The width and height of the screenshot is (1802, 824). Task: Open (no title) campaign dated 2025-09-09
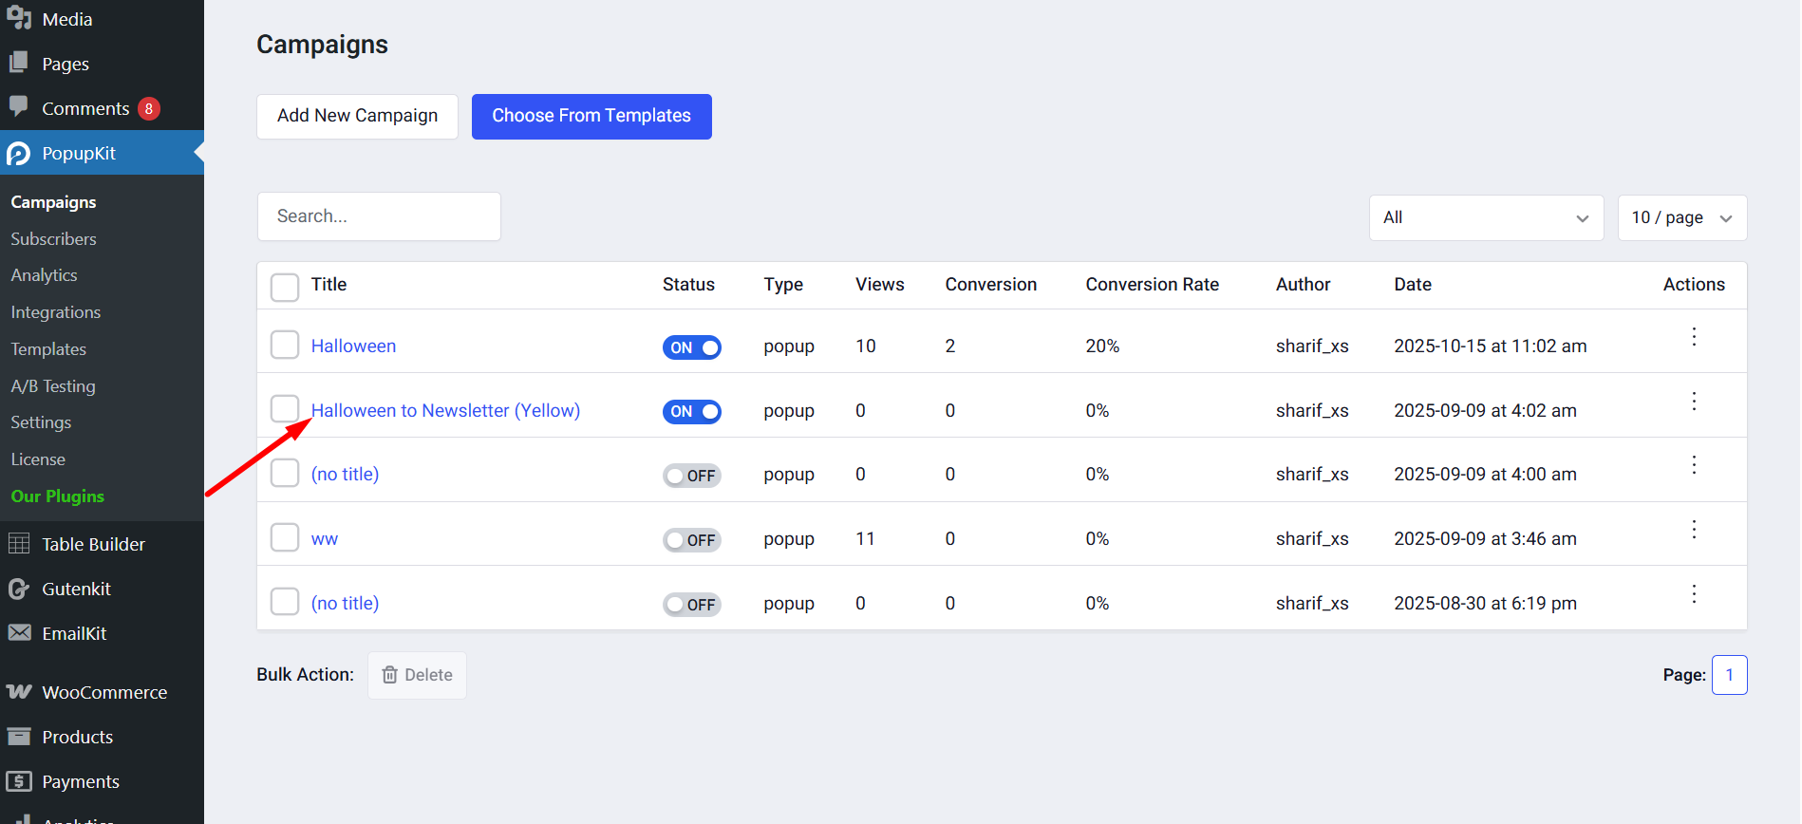(345, 475)
